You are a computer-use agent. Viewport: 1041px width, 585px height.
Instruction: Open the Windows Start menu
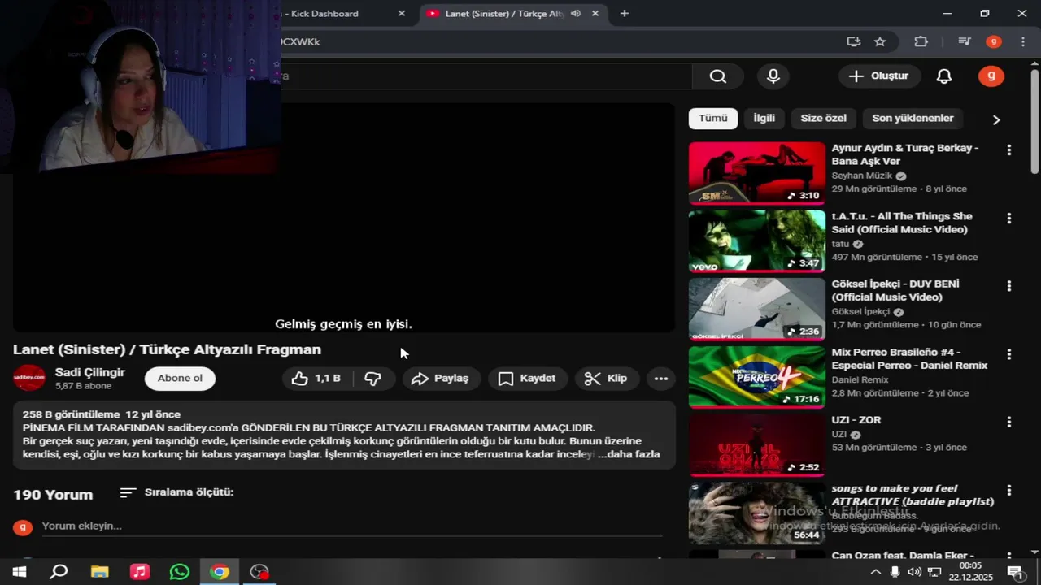tap(19, 572)
